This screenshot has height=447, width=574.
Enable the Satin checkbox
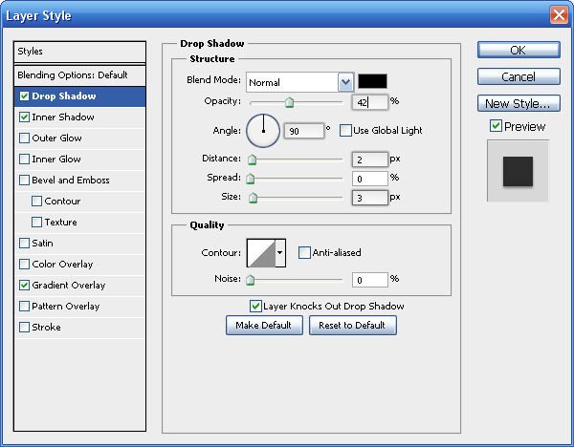(25, 243)
